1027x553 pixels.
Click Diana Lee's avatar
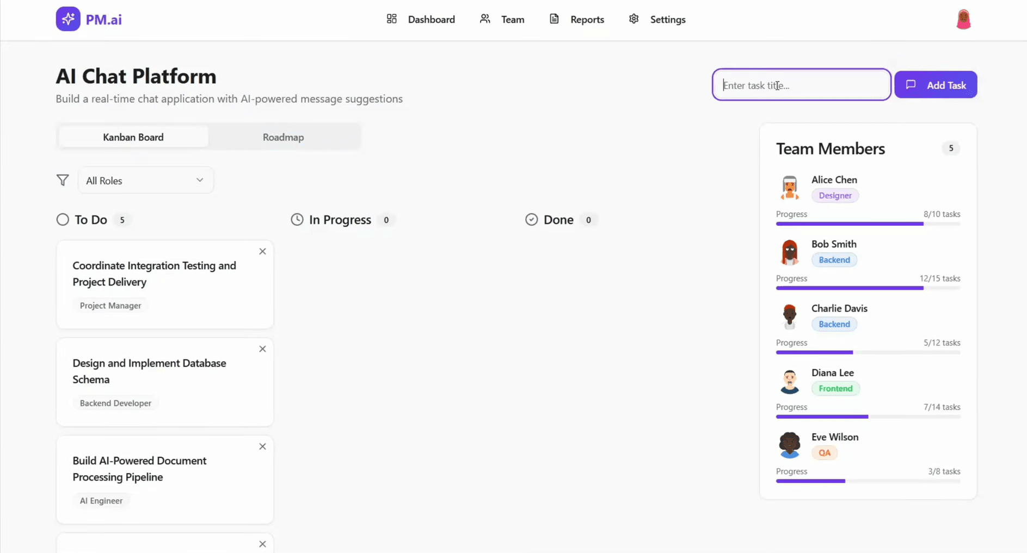tap(790, 381)
